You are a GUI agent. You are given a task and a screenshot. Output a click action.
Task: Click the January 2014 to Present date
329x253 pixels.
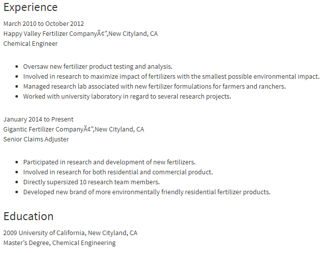click(38, 119)
